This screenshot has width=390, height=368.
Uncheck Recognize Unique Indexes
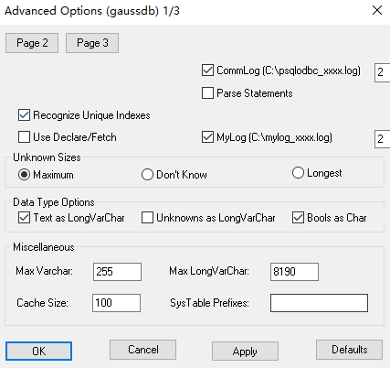point(24,115)
